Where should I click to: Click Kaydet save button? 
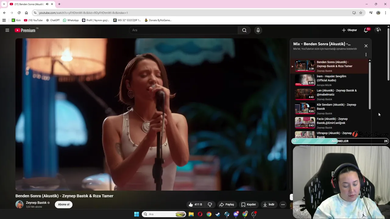[248, 204]
